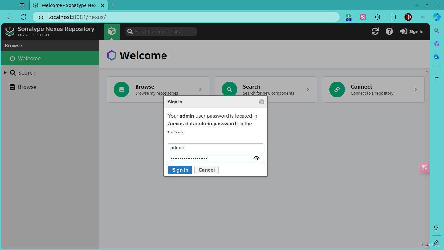The image size is (444, 250).
Task: Focus the Search components field
Action: pos(161,32)
